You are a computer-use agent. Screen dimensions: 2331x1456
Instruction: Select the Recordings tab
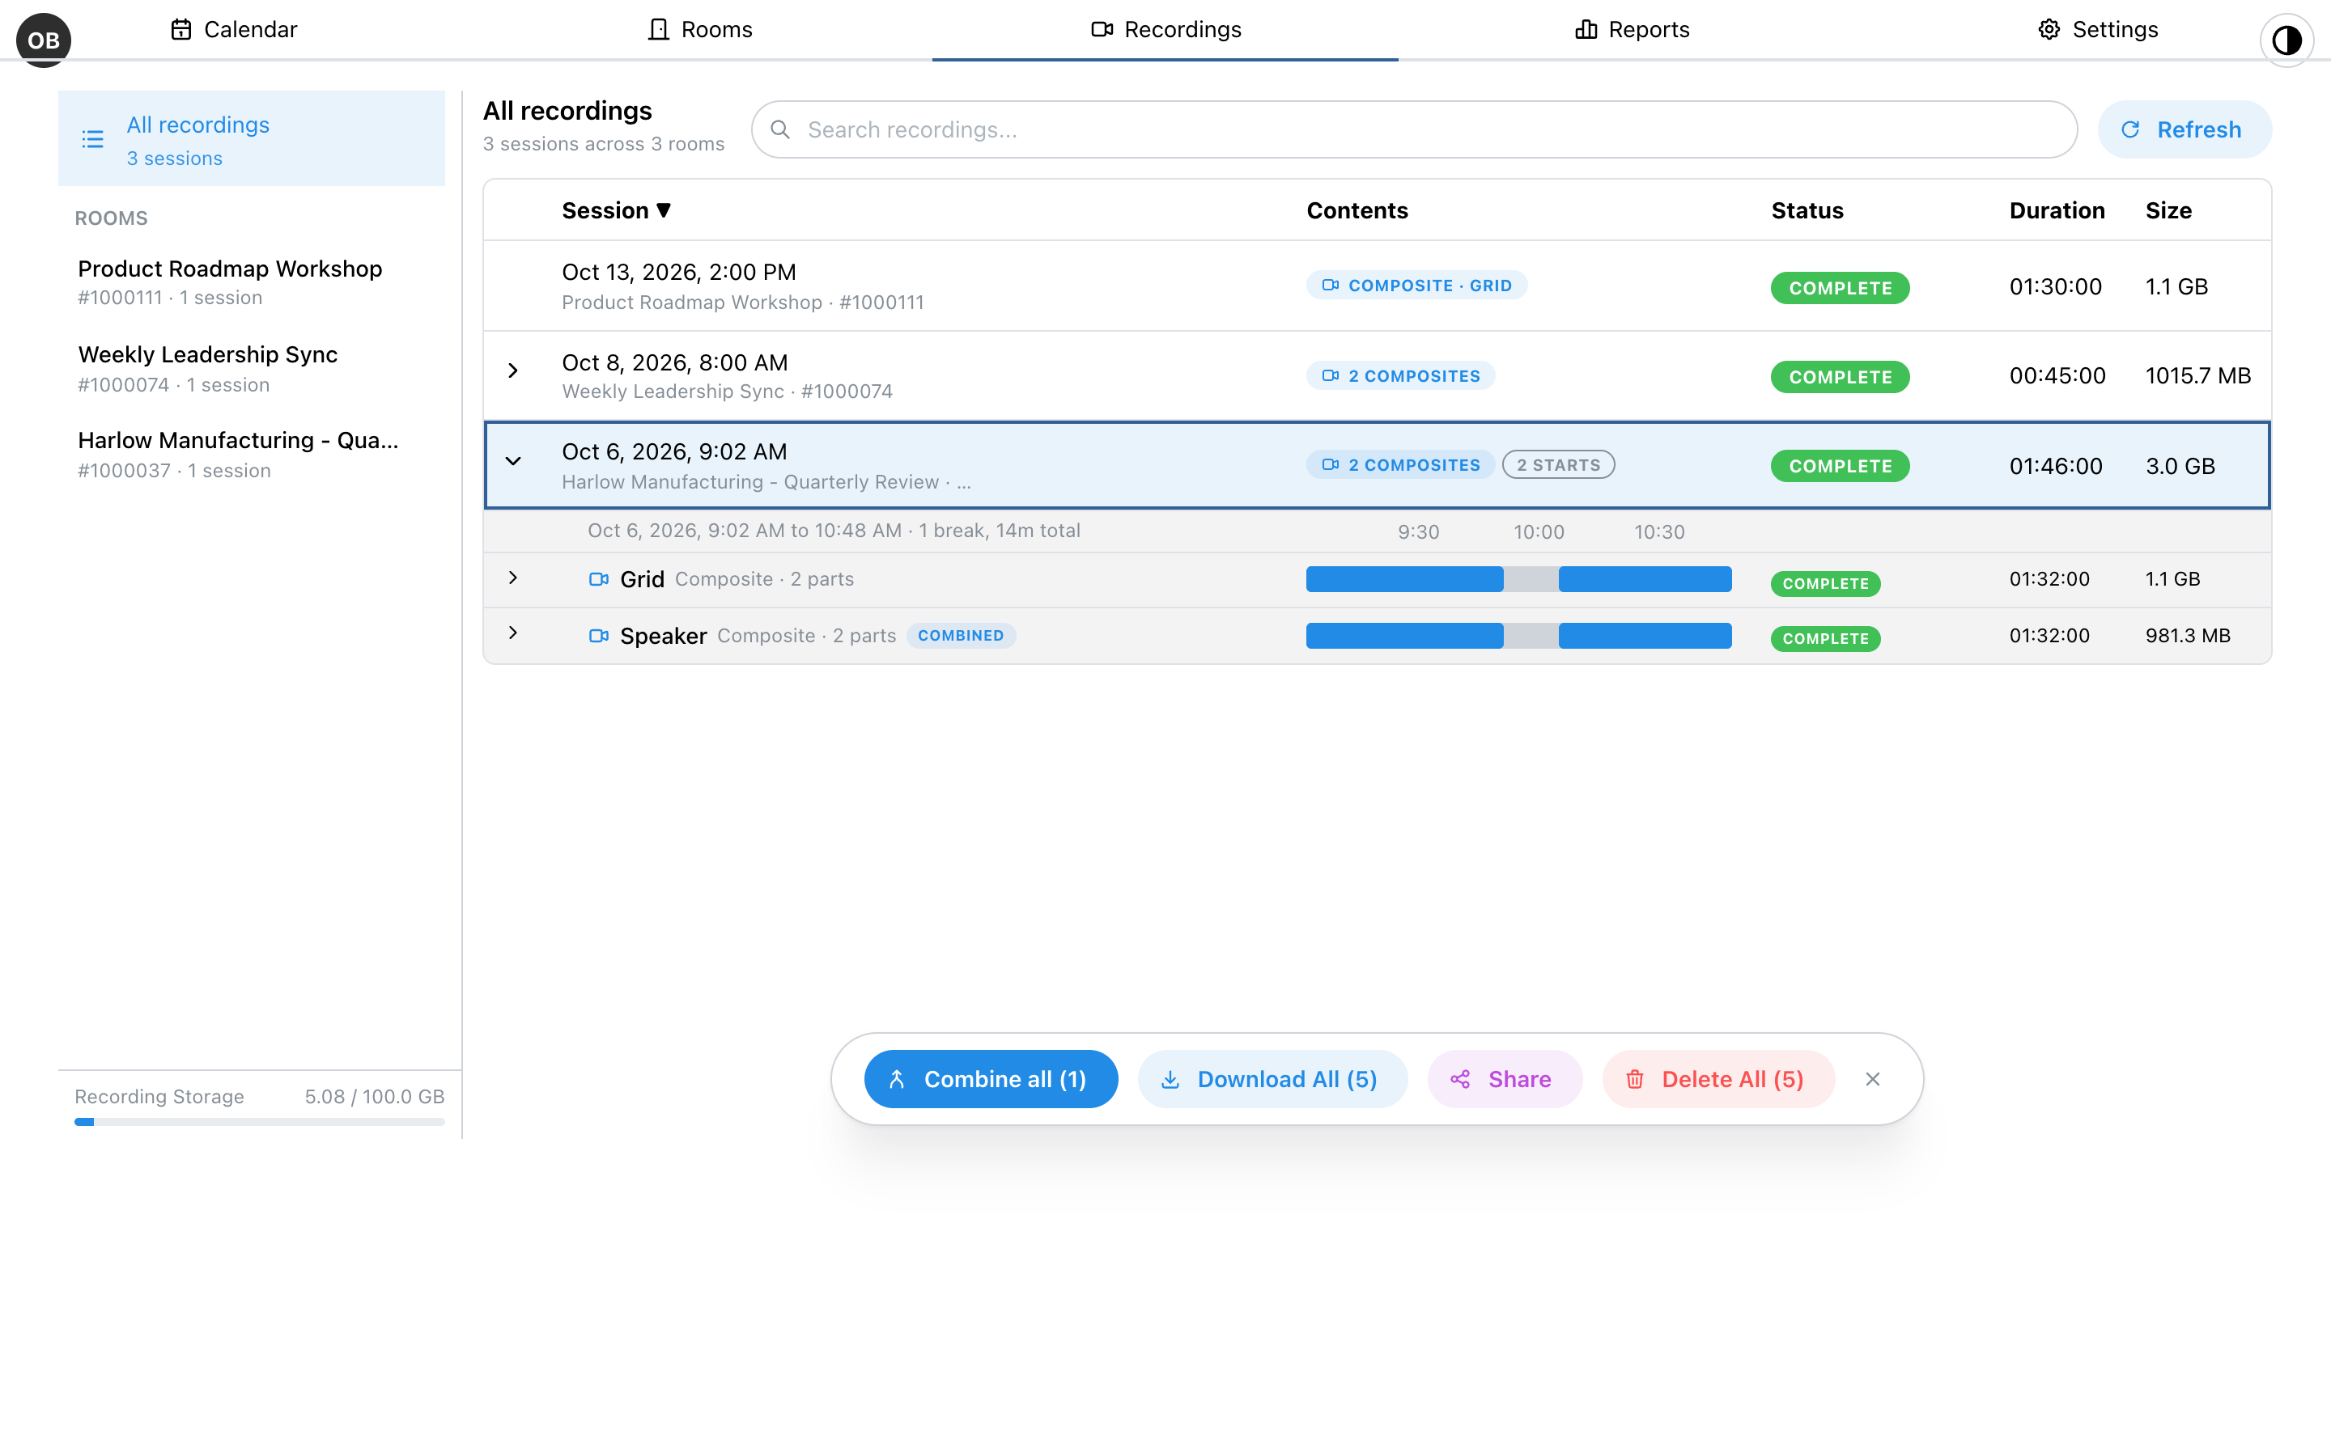tap(1165, 30)
